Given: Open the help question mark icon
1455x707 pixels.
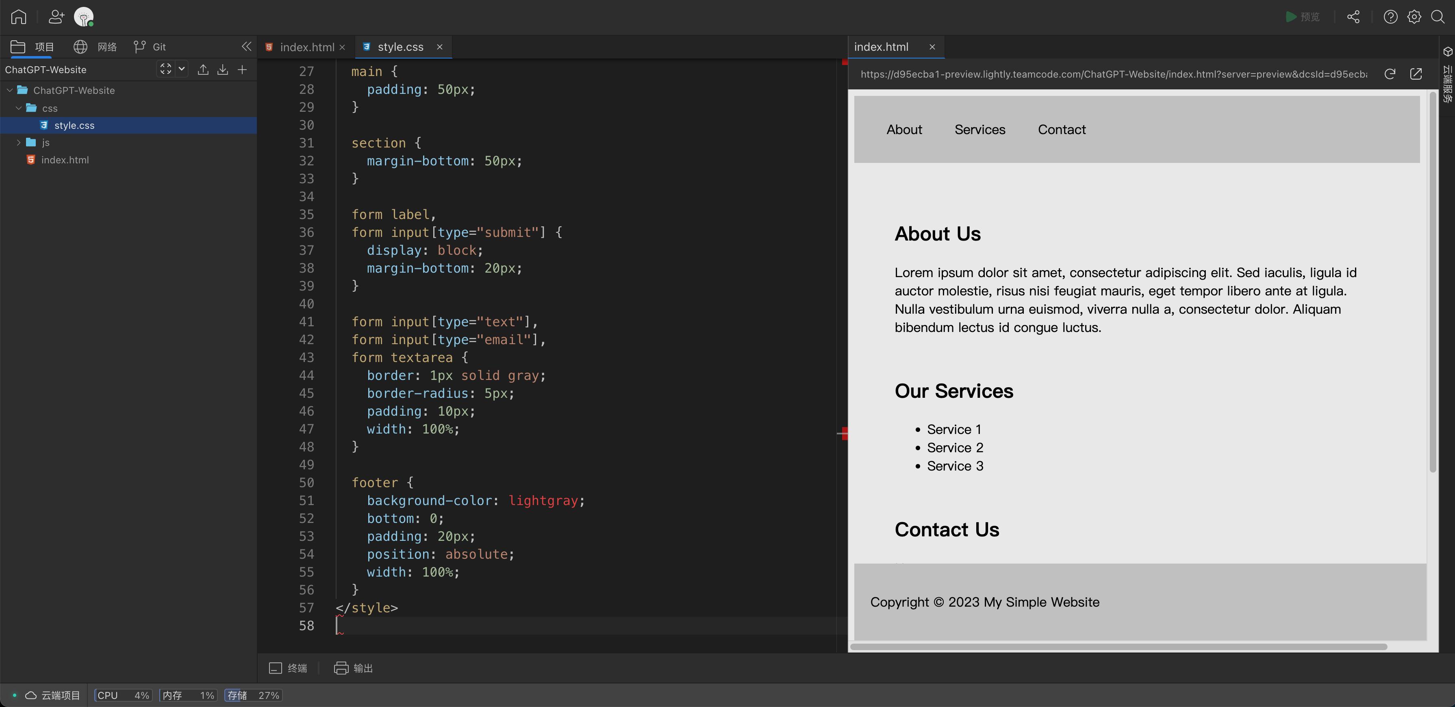Looking at the screenshot, I should (1390, 17).
